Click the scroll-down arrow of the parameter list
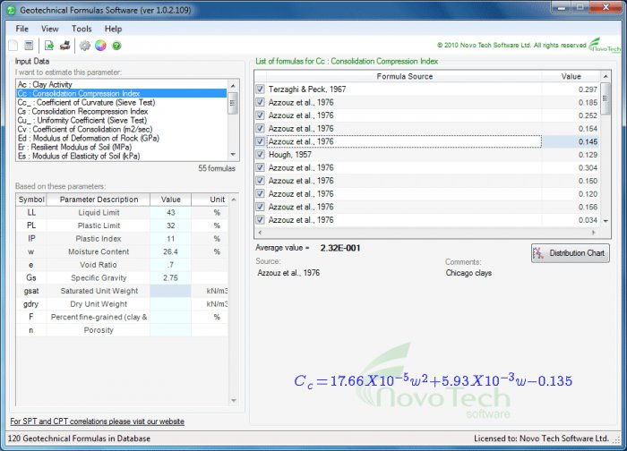This screenshot has width=627, height=451. pyautogui.click(x=233, y=155)
